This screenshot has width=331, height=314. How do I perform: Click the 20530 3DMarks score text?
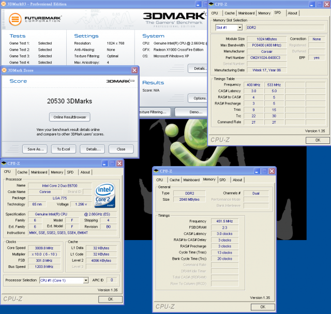pyautogui.click(x=69, y=101)
